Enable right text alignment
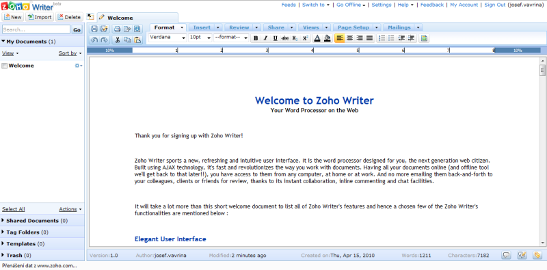Screen dimensions: 547x270 point(360,38)
